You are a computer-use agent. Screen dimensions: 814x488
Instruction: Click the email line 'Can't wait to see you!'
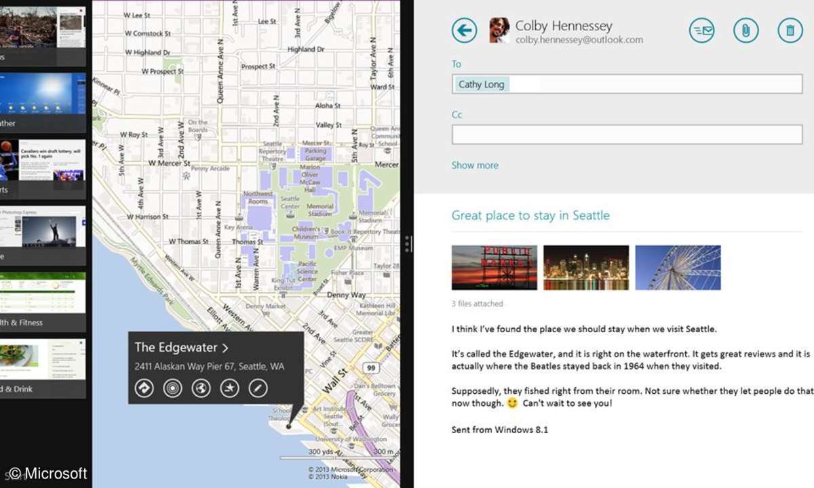(x=567, y=403)
